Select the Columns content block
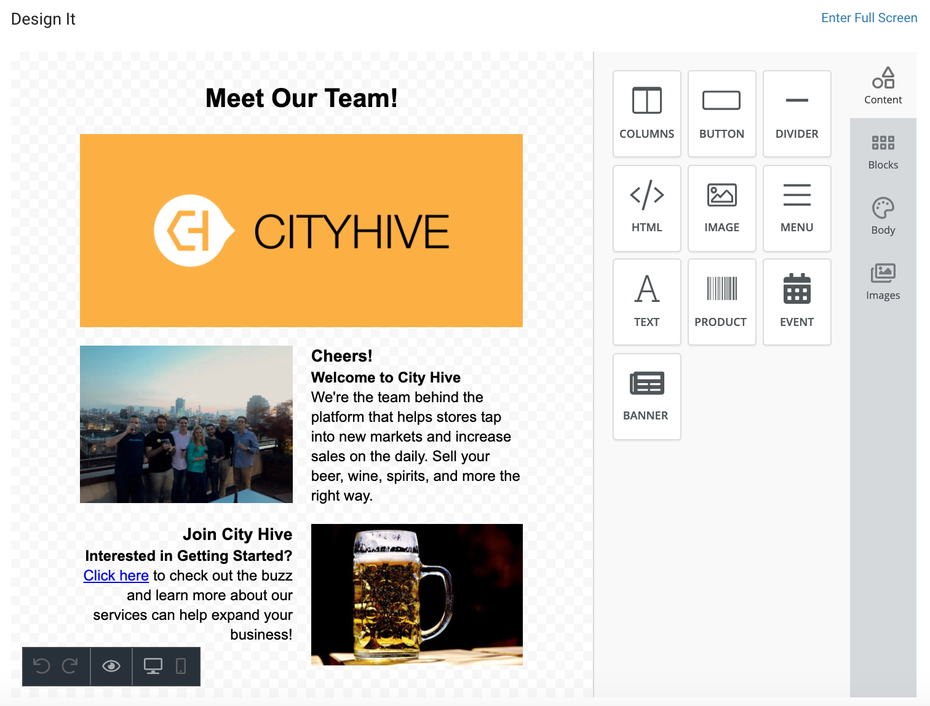 (646, 114)
